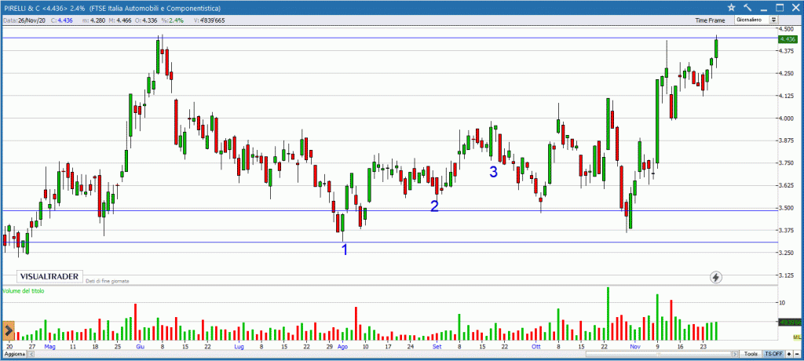Open the Tools button

(751, 354)
